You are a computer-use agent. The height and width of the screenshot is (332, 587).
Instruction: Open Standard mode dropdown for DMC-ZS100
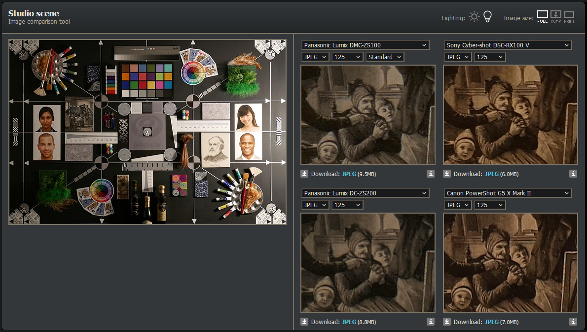point(384,57)
